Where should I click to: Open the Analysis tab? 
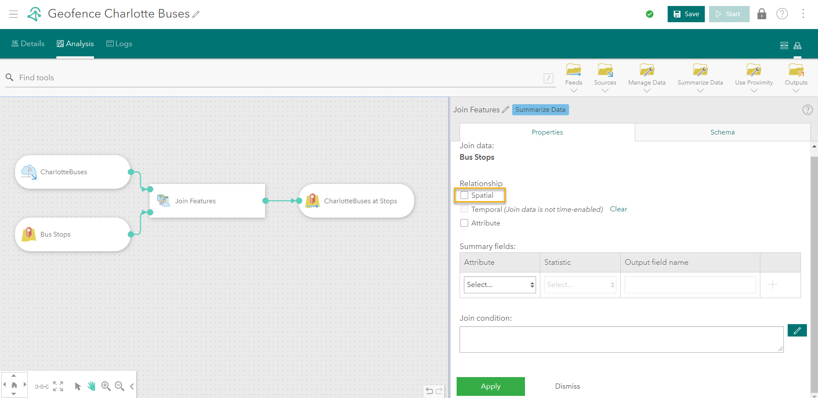[75, 44]
